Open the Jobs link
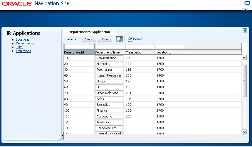 19,47
